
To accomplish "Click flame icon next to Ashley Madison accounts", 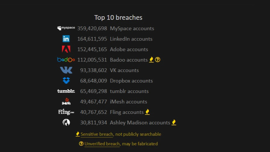I will point(174,122).
